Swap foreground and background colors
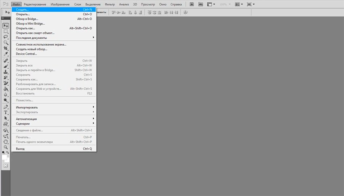The height and width of the screenshot is (196, 344). tap(8, 152)
